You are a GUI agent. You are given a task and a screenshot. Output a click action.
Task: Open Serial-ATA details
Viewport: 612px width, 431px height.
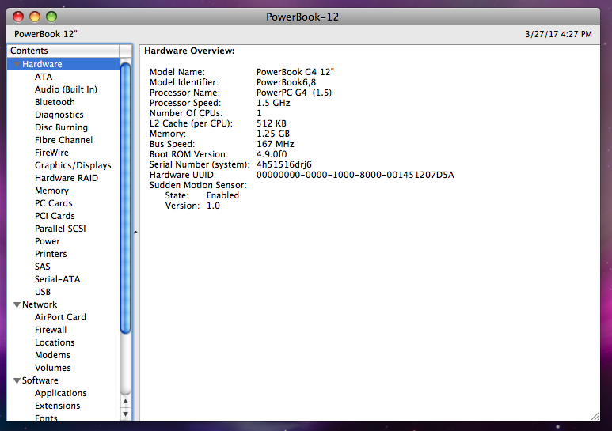point(57,279)
